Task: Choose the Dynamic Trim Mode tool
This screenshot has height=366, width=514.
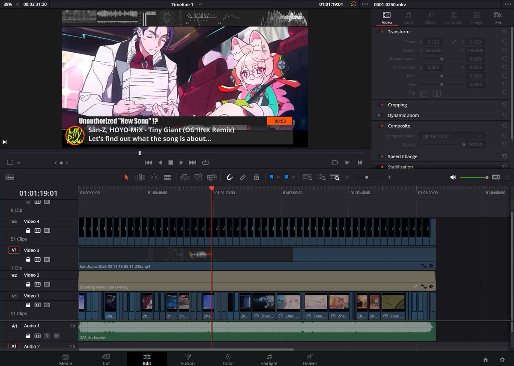Action: coord(154,177)
